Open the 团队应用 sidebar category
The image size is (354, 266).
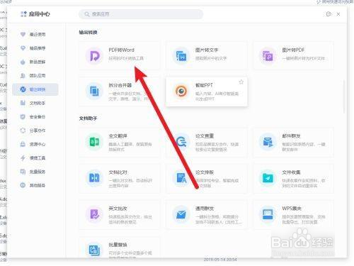(x=35, y=76)
